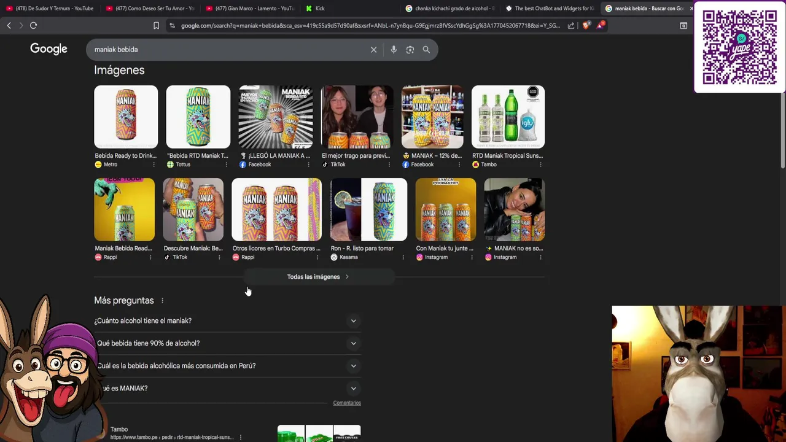
Task: Open 'RTD Maniak Tropical Suns...' Tambo caption
Action: pos(508,156)
